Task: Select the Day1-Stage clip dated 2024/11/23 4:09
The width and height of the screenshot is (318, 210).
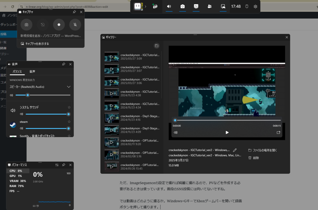Action: click(132, 130)
